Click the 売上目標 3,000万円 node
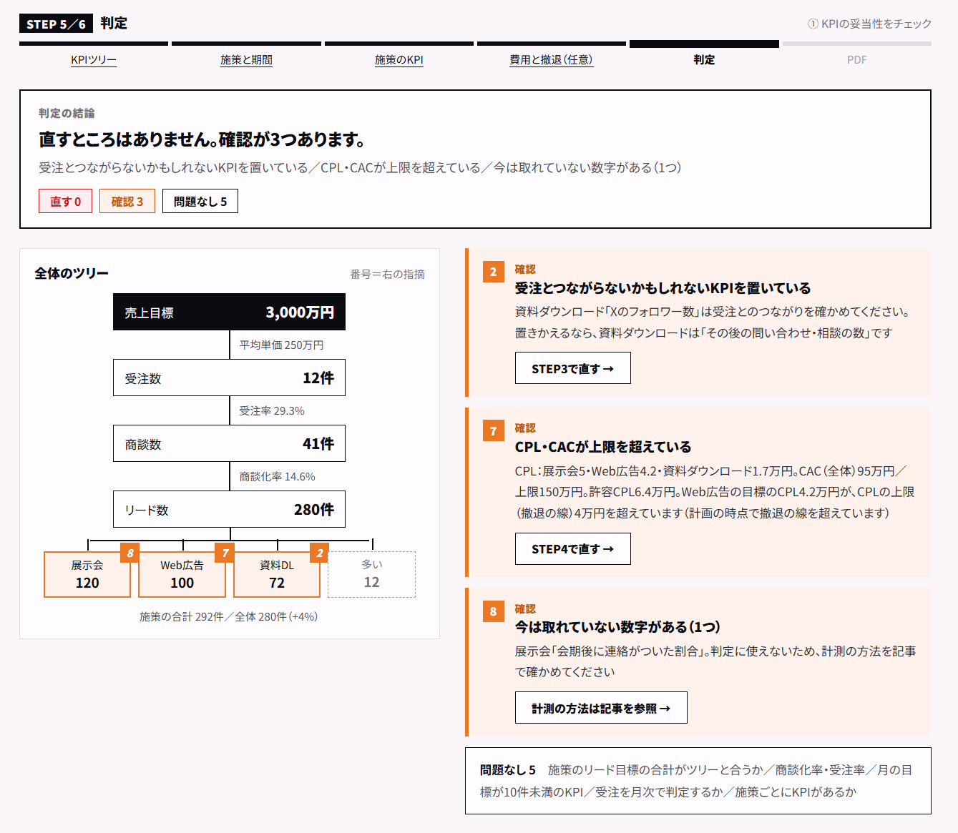Screen dimensions: 958x833 229,312
